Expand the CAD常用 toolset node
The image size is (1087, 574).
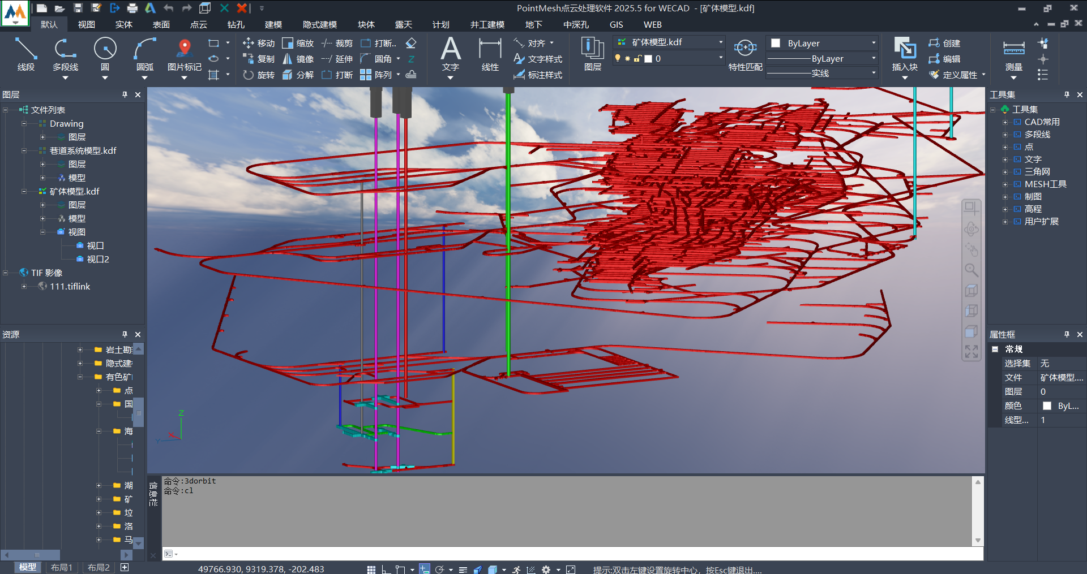click(x=1005, y=122)
